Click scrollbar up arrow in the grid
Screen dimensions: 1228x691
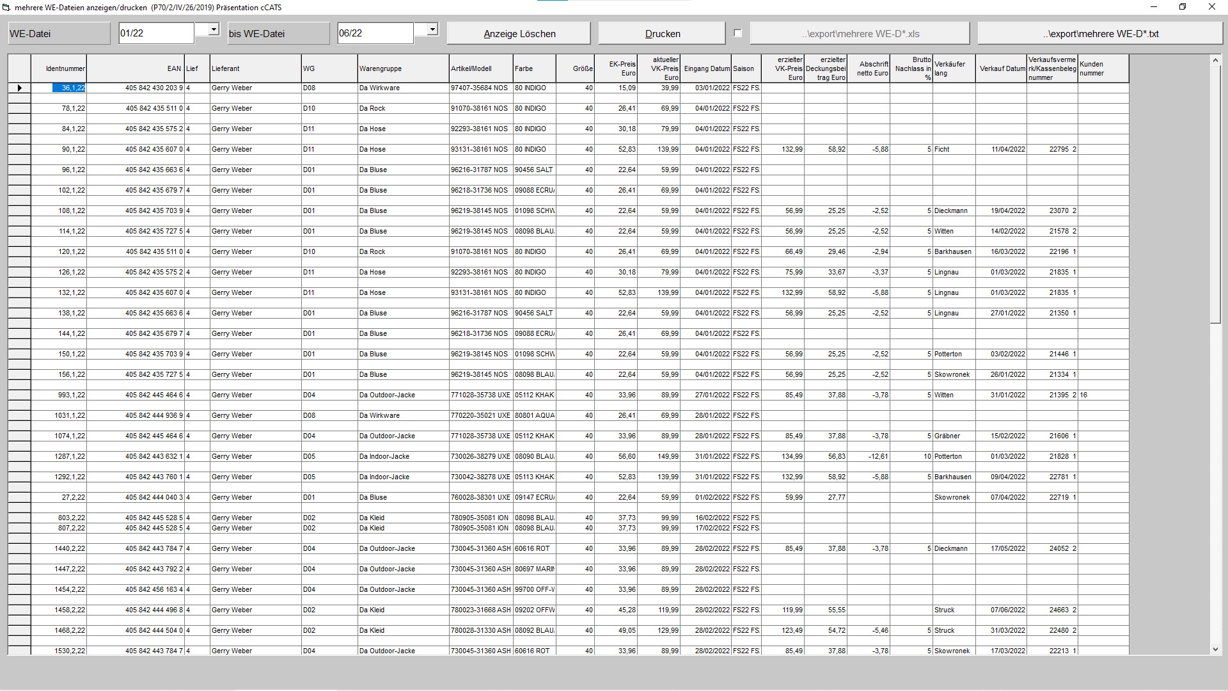pos(1215,61)
